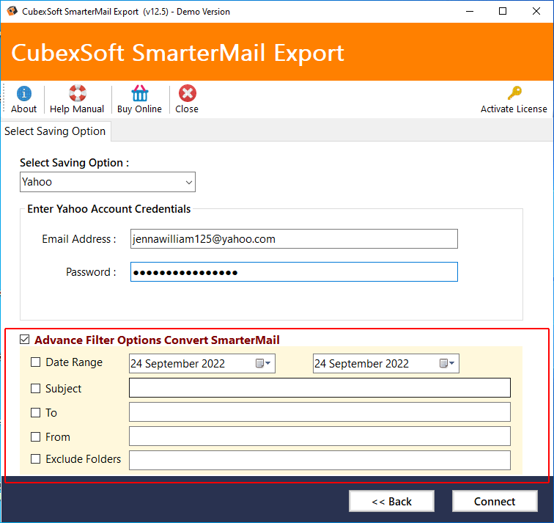Click the Buy Online basket icon
Screen dimensions: 554x523
[139, 93]
